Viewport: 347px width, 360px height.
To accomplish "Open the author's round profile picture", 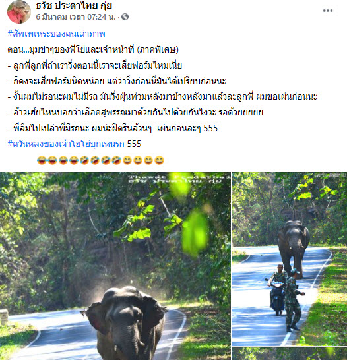I will tap(19, 11).
